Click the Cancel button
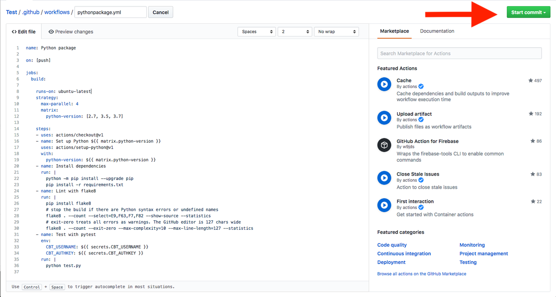Screen dimensions: 556x297 [161, 12]
